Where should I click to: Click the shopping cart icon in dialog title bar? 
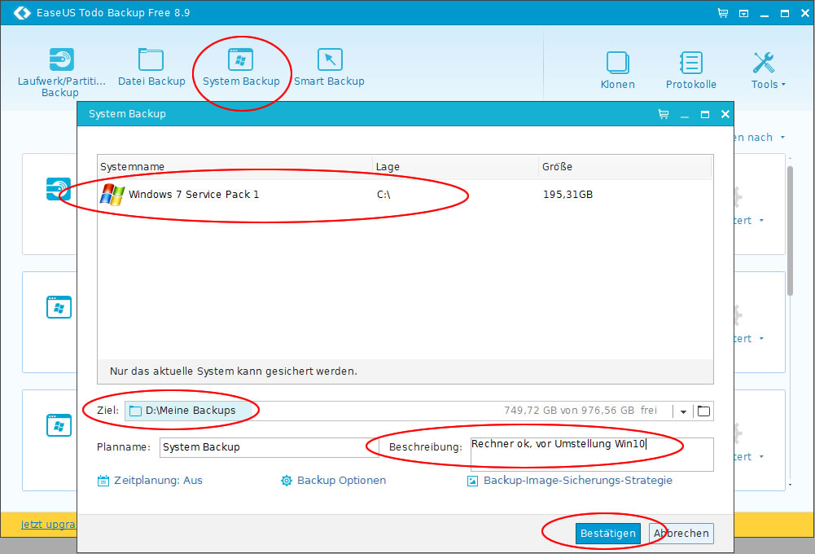pos(663,115)
